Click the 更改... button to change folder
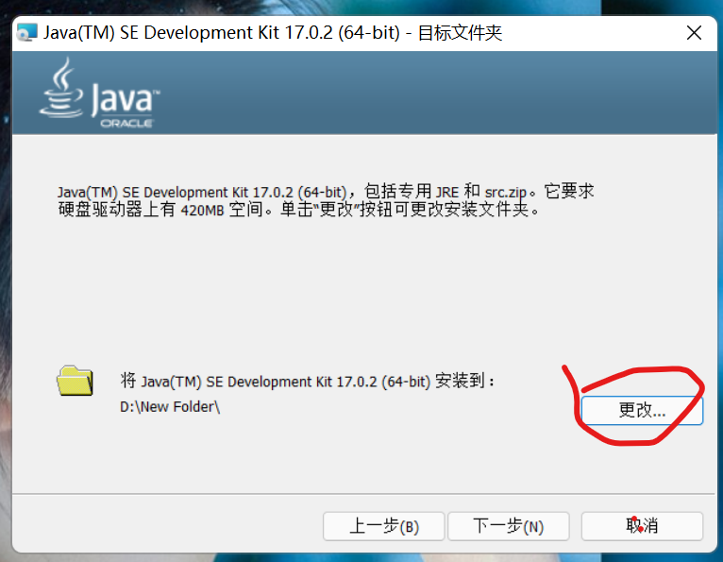 [x=642, y=410]
